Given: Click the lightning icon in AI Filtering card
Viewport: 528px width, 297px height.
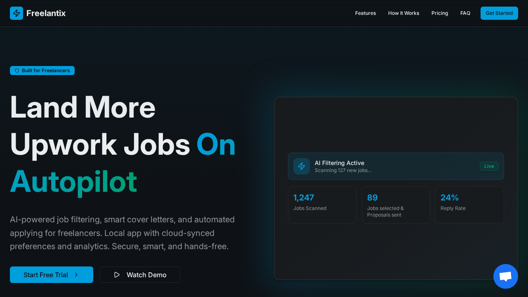Looking at the screenshot, I should 302,166.
